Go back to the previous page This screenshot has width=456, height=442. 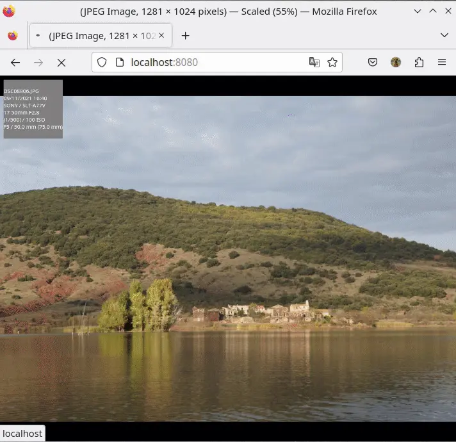click(15, 62)
